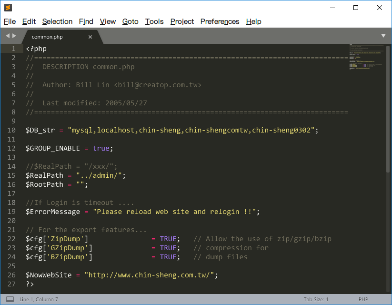Screen dimensions: 392x305
Task: Click the ?> closing tag
Action: tap(30, 284)
